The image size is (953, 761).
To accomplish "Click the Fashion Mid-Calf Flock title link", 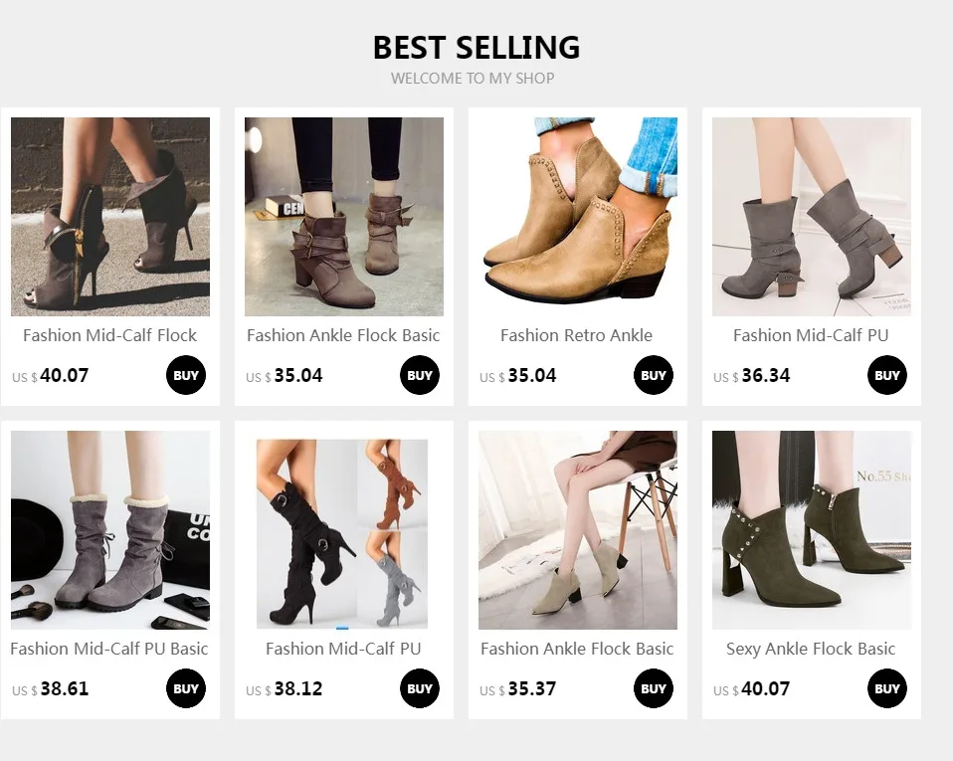I will 110,335.
